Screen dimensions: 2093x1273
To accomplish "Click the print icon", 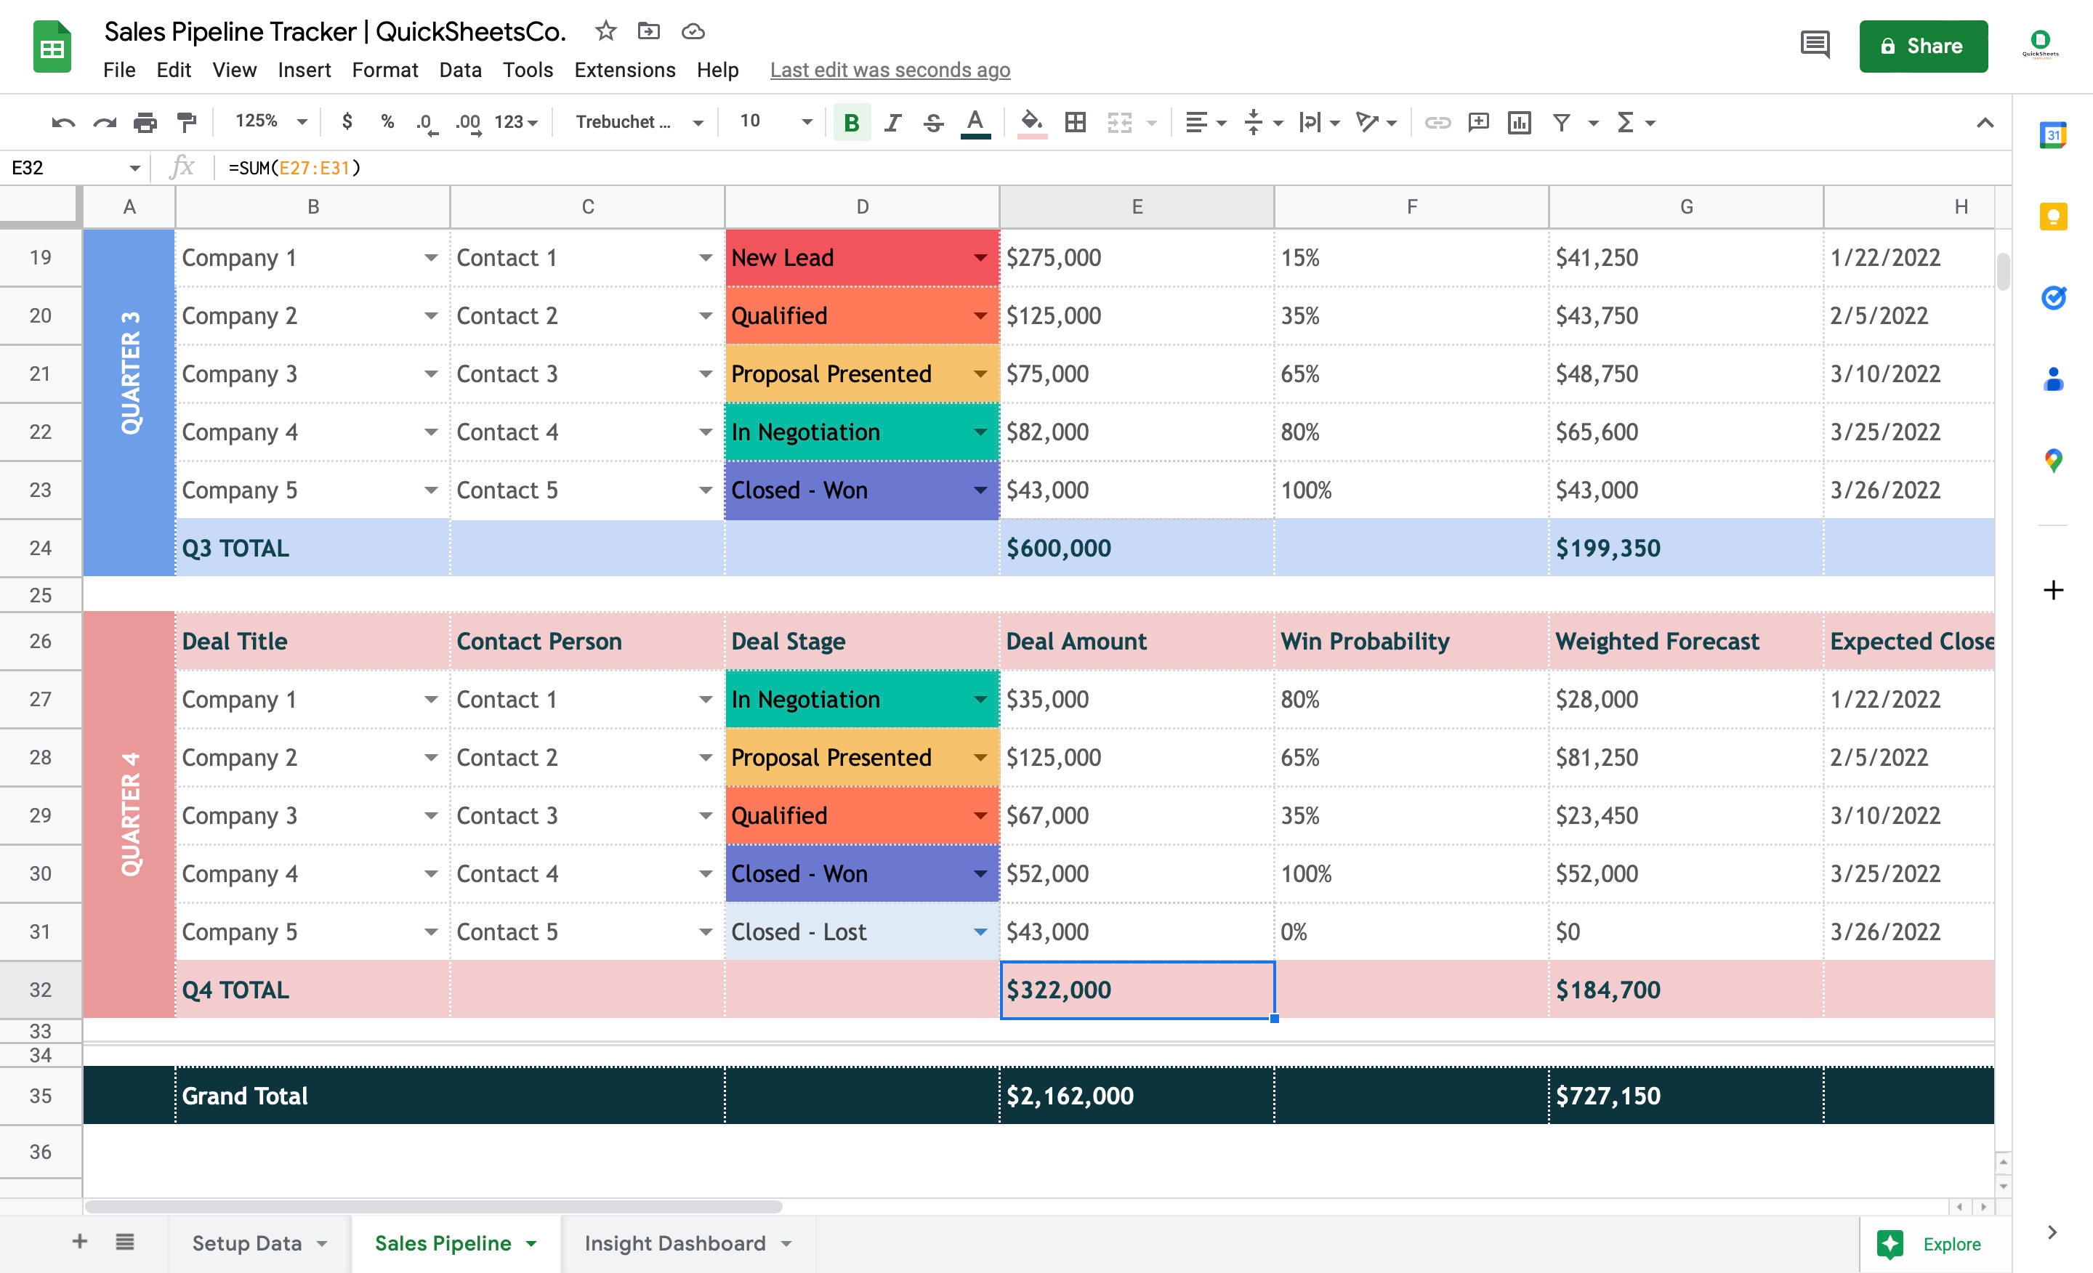I will 145,122.
